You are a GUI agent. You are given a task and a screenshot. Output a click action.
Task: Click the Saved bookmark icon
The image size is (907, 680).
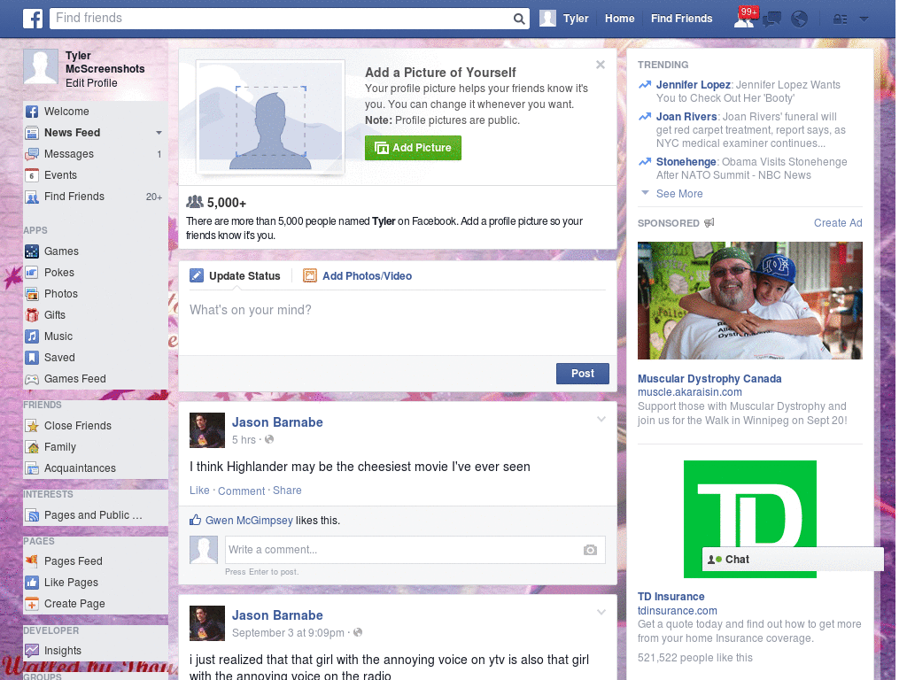click(32, 358)
